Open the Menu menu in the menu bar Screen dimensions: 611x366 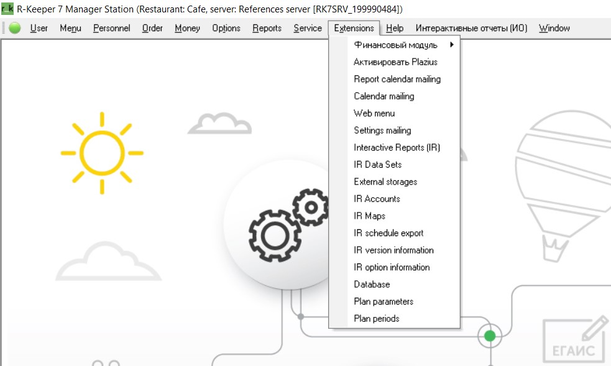(x=70, y=28)
